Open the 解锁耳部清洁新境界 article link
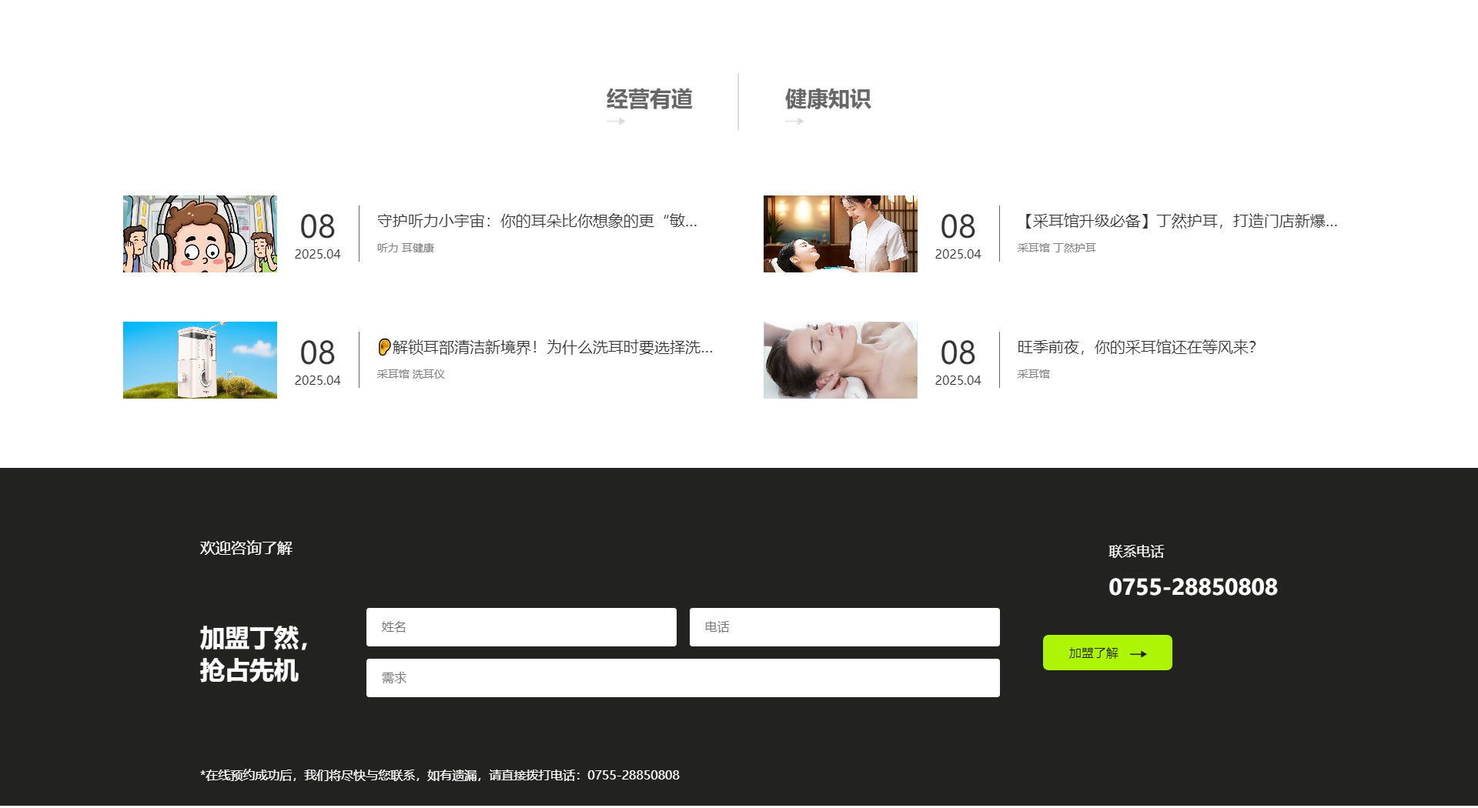This screenshot has height=808, width=1478. click(x=545, y=347)
